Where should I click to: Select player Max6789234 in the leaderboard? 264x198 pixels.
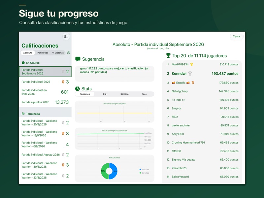pyautogui.click(x=202, y=64)
